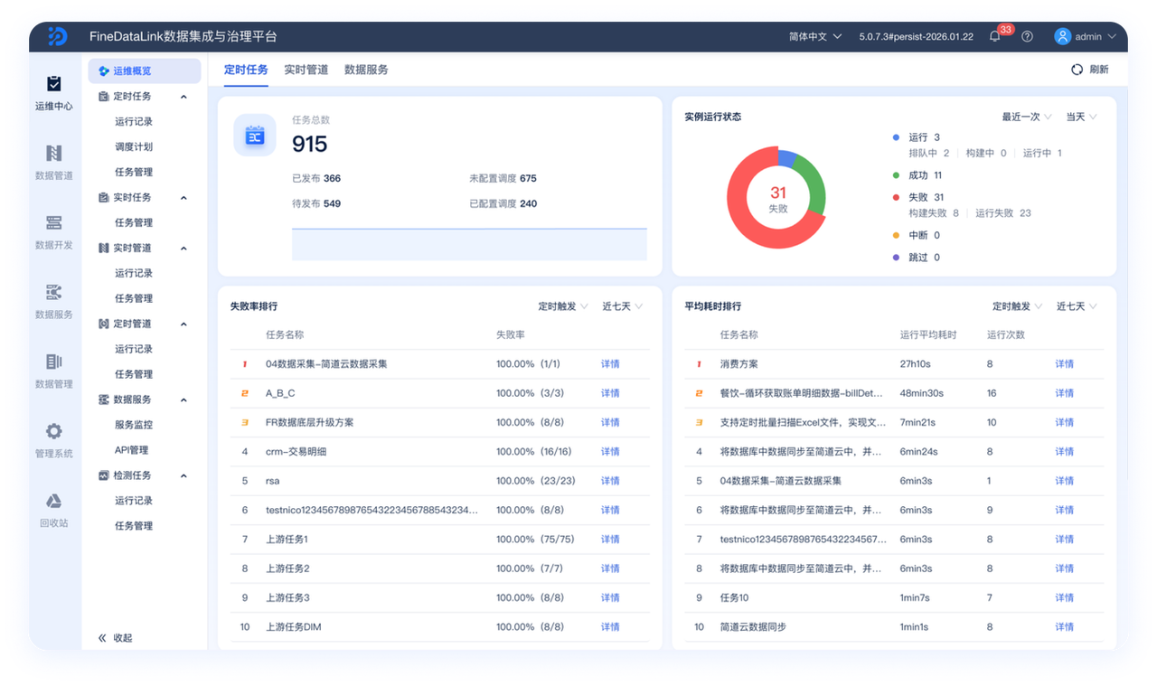1157x686 pixels.
Task: Click the 构建失败 8 value
Action: [934, 213]
